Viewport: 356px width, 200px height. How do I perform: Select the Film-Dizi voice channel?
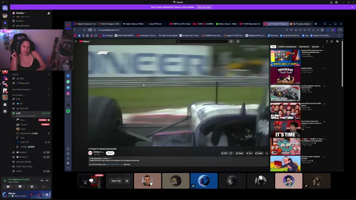click(31, 109)
